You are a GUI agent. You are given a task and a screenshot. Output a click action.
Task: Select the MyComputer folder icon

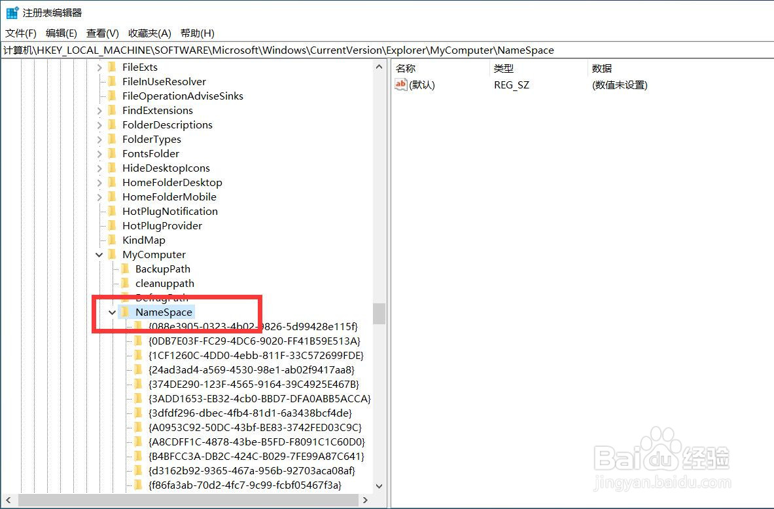pyautogui.click(x=113, y=254)
